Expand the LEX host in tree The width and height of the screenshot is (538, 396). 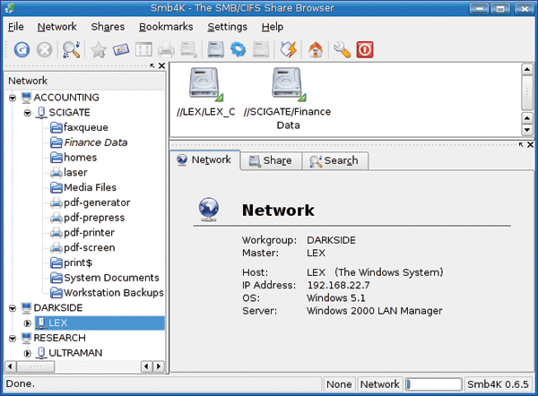[x=28, y=323]
